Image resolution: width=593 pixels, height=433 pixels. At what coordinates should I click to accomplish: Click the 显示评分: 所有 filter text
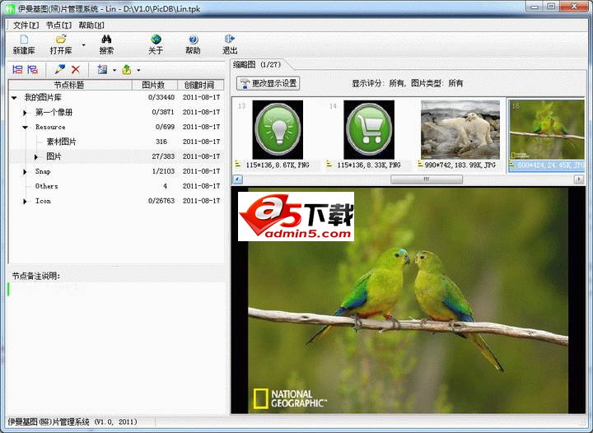(378, 83)
